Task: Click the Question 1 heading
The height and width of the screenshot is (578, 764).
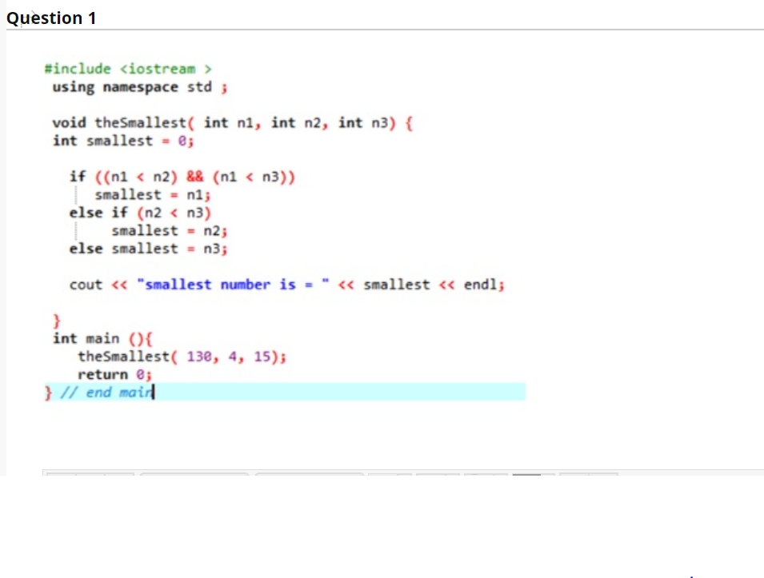Action: click(51, 17)
